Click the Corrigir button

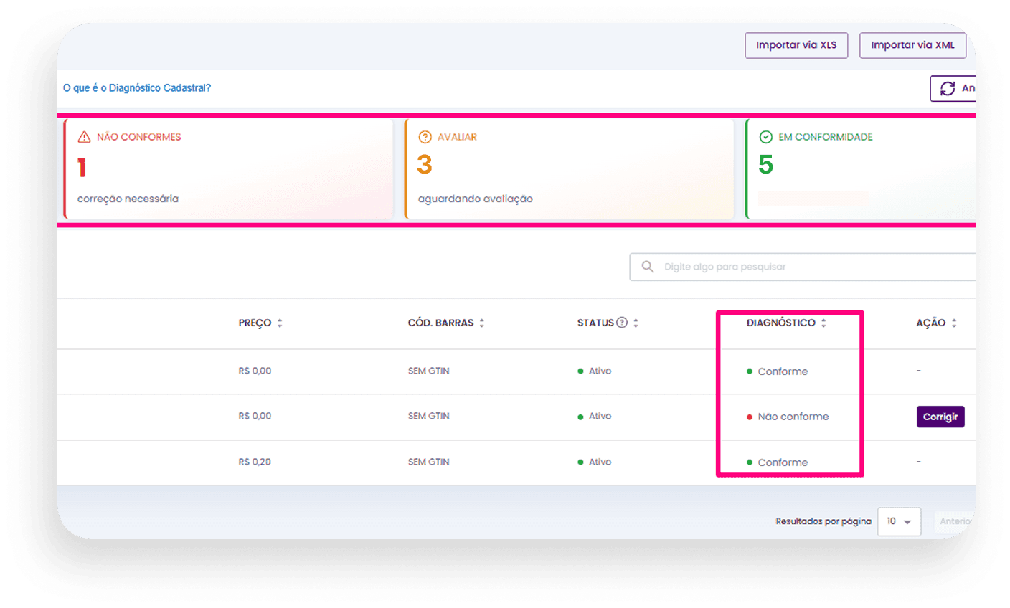pos(940,417)
